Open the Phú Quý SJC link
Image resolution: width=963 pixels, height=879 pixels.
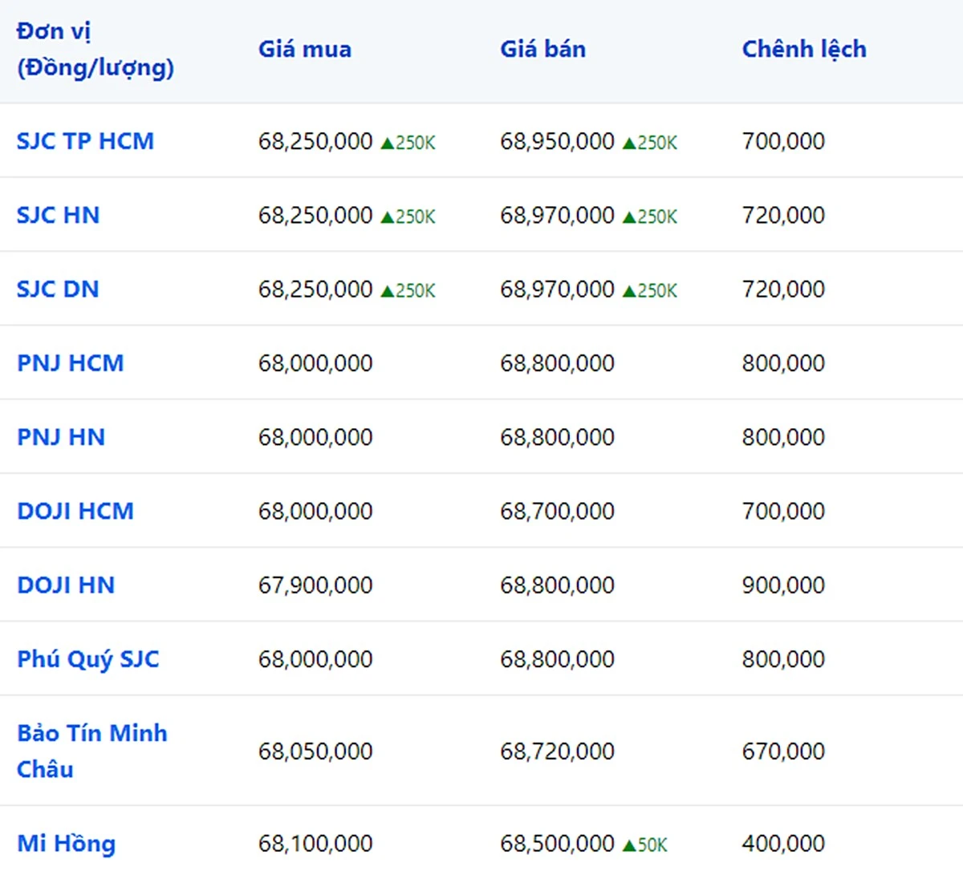pyautogui.click(x=88, y=659)
